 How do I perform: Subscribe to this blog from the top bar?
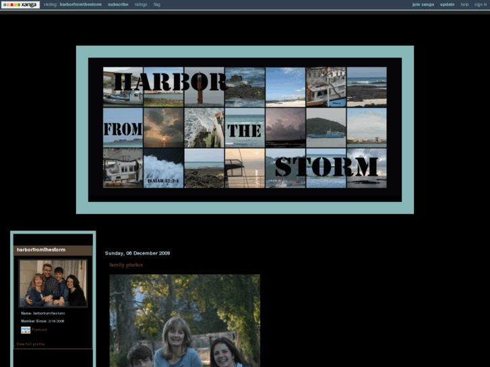(x=118, y=5)
